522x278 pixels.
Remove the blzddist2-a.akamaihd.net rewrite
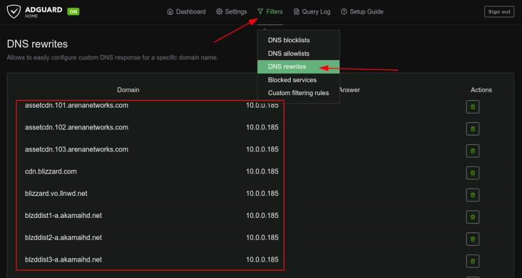472,239
